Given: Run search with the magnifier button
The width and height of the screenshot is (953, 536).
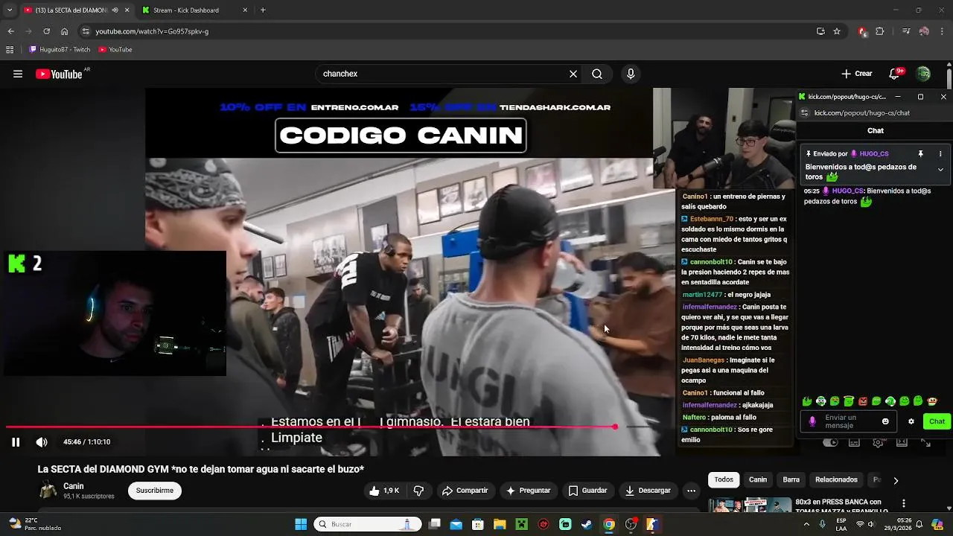Looking at the screenshot, I should click(x=597, y=74).
